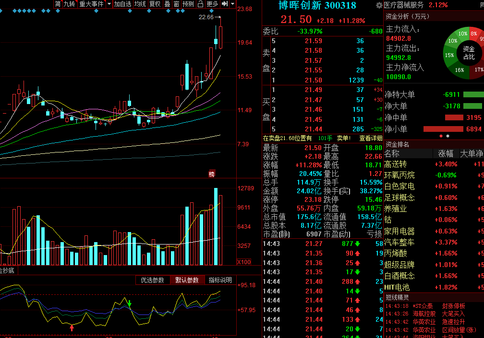Expand the 更多 more options menu

coord(212,4)
